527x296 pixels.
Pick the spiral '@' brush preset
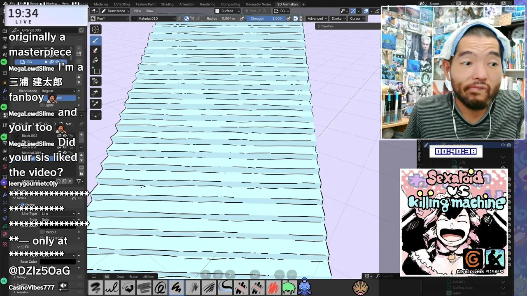tap(160, 287)
